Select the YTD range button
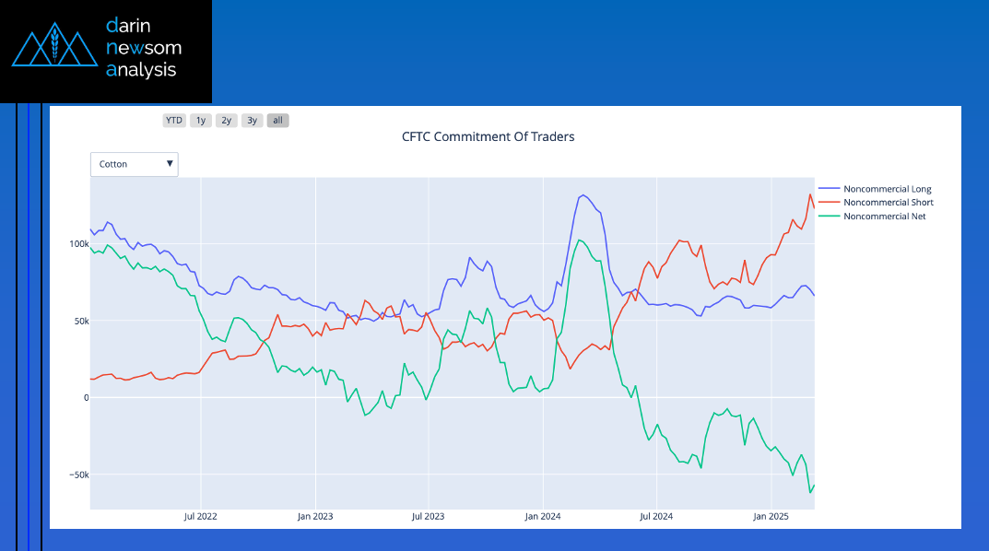The height and width of the screenshot is (551, 989). (x=173, y=120)
